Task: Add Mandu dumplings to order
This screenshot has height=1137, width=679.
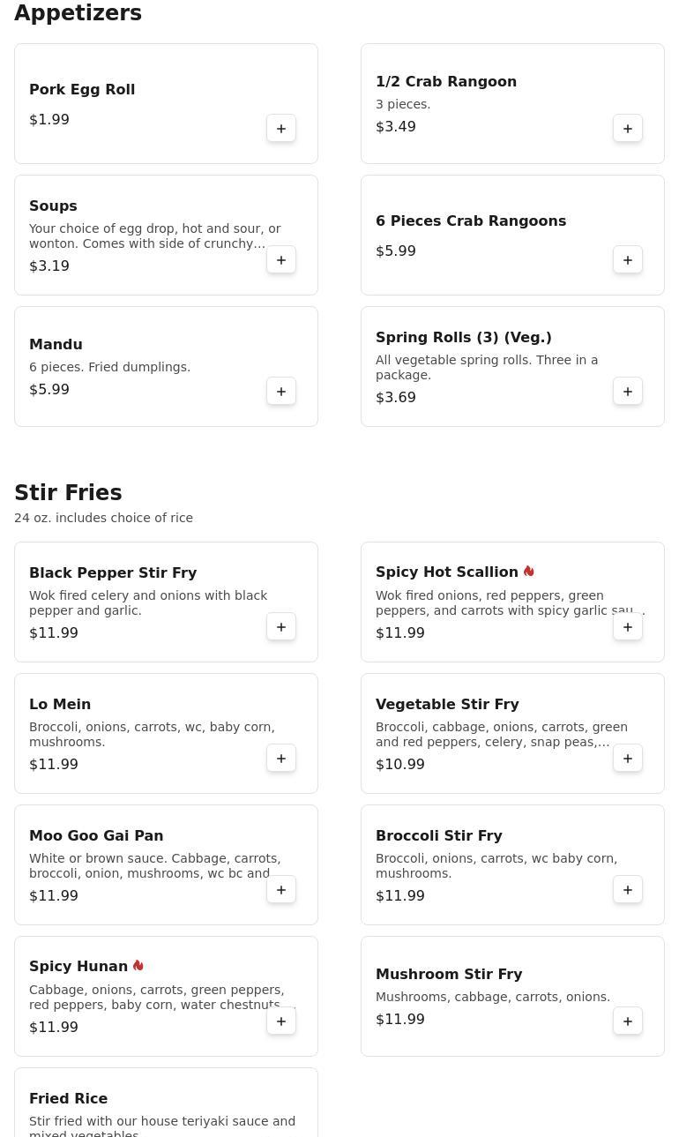Action: click(x=281, y=392)
